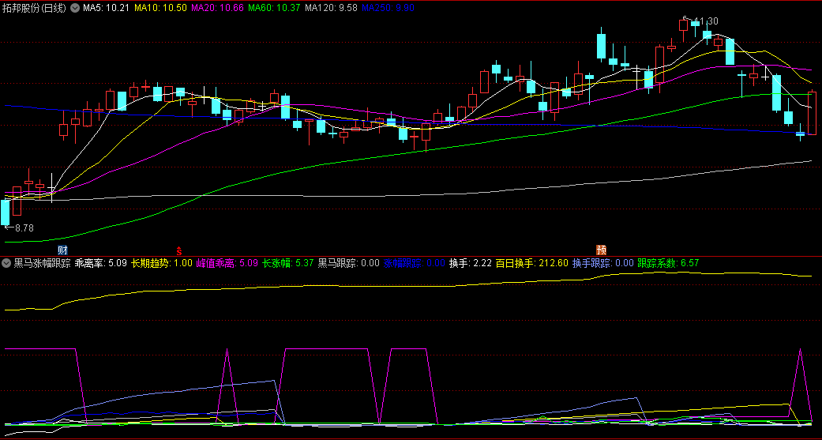Click the orange 预 forecast marker
The image size is (822, 440).
[601, 250]
